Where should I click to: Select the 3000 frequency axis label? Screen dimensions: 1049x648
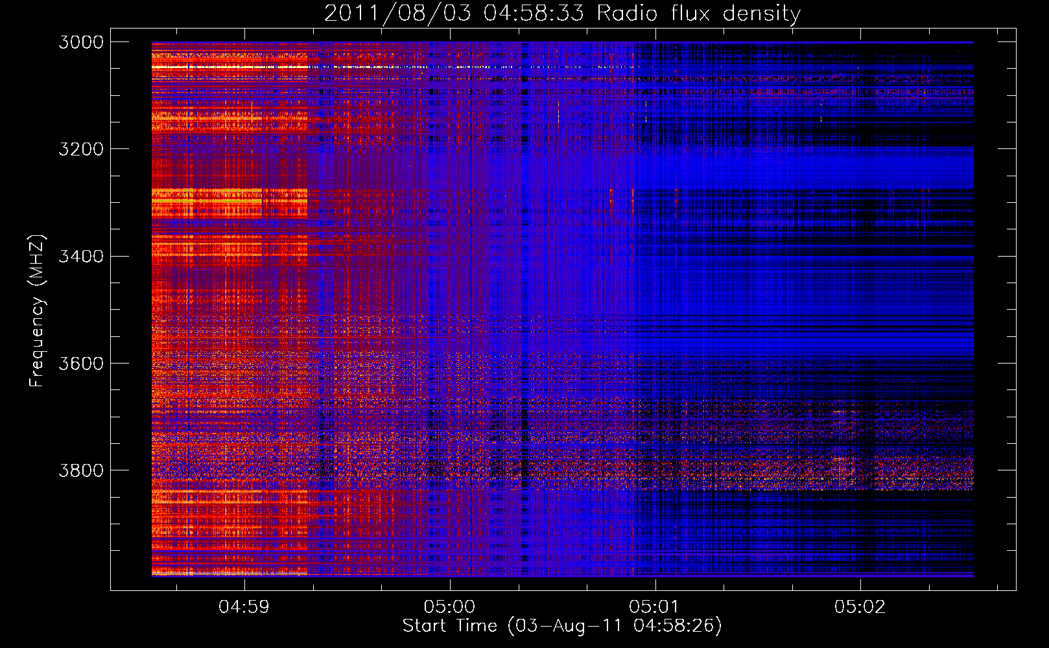tap(81, 42)
